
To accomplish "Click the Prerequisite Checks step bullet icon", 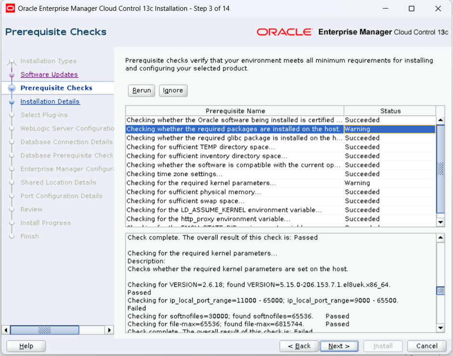I will [12, 88].
